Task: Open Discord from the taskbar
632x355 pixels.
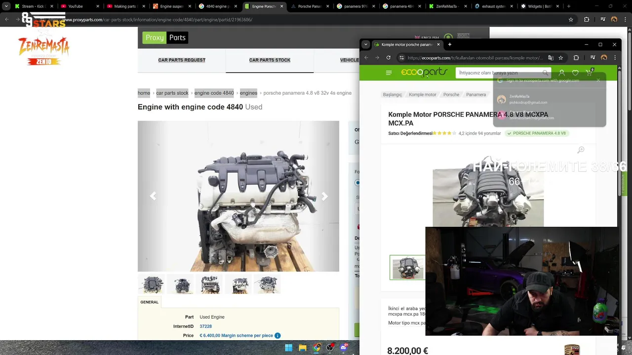Action: [x=344, y=348]
